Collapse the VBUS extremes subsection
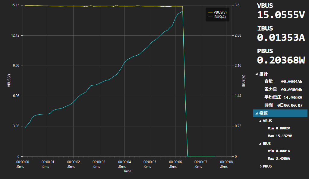Screen dimensions: 309x179 [260, 121]
